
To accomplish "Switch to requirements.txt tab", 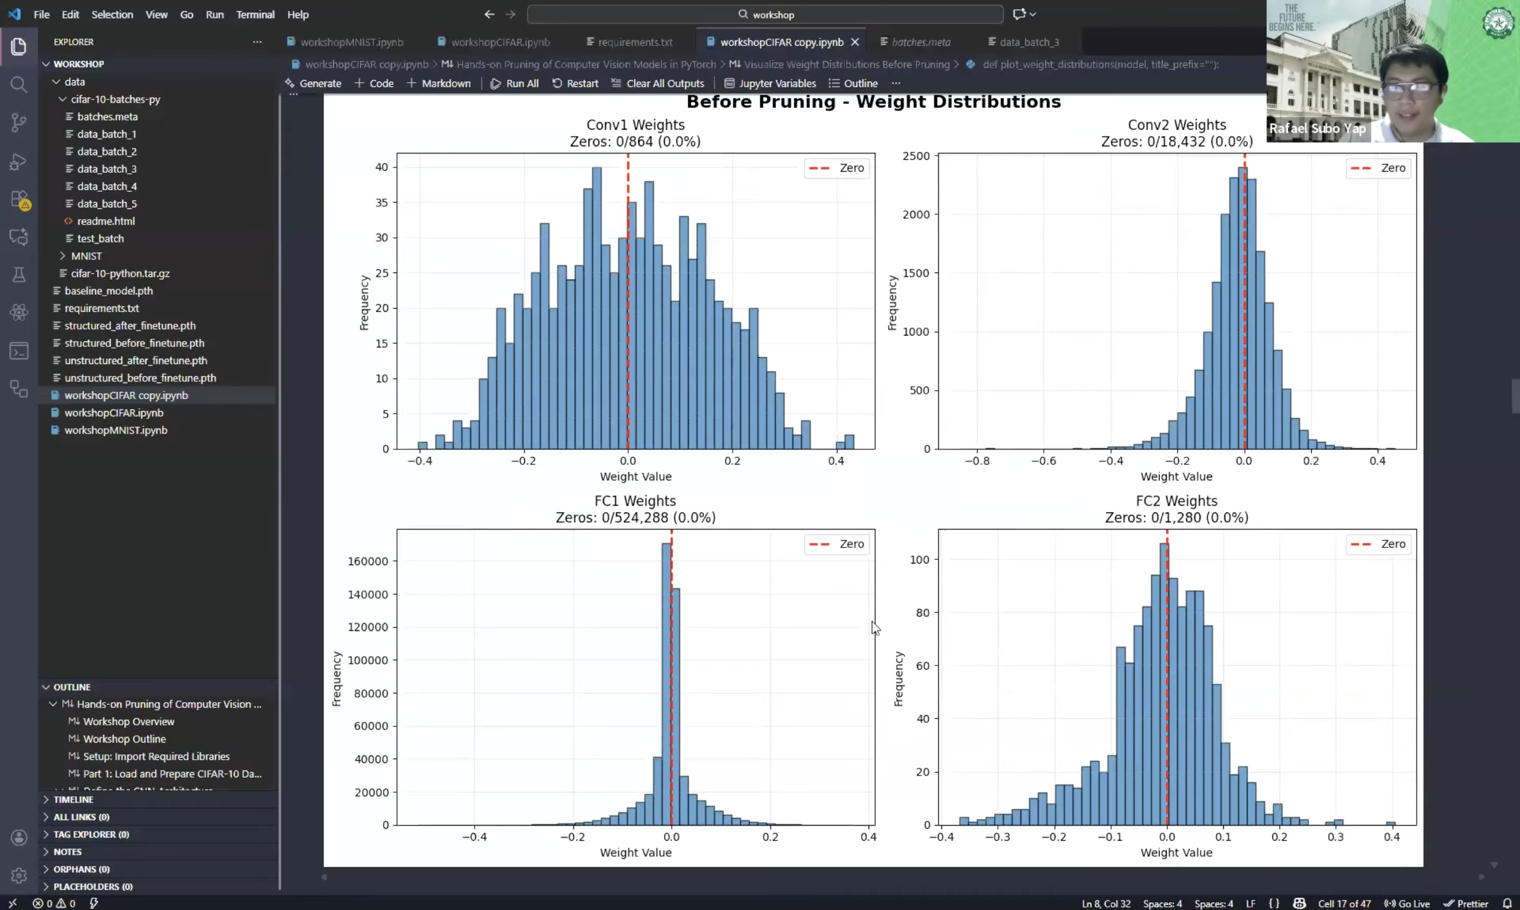I will (x=630, y=42).
